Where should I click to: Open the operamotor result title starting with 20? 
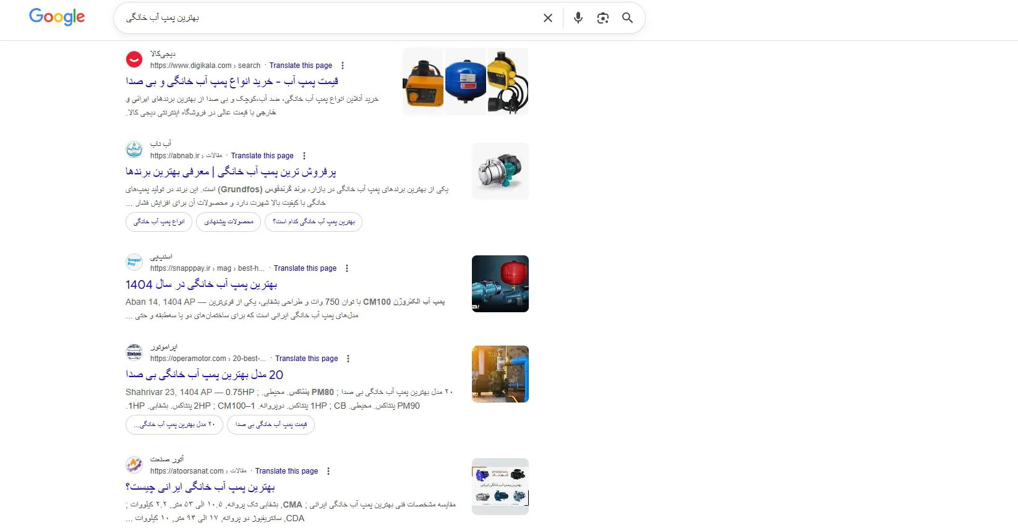204,375
